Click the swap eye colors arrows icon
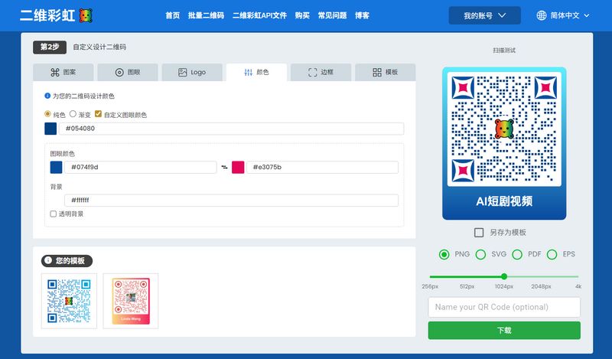 point(224,168)
